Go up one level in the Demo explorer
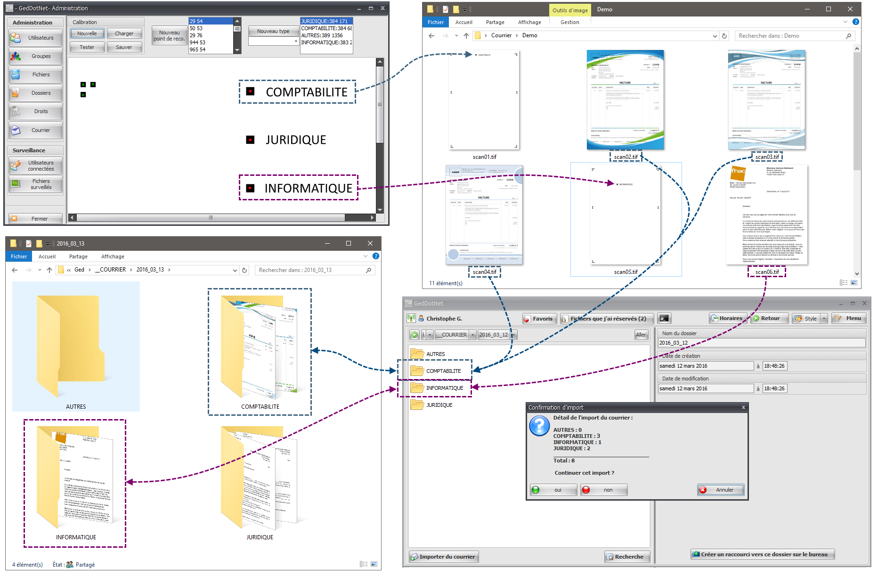Image resolution: width=878 pixels, height=577 pixels. [466, 36]
